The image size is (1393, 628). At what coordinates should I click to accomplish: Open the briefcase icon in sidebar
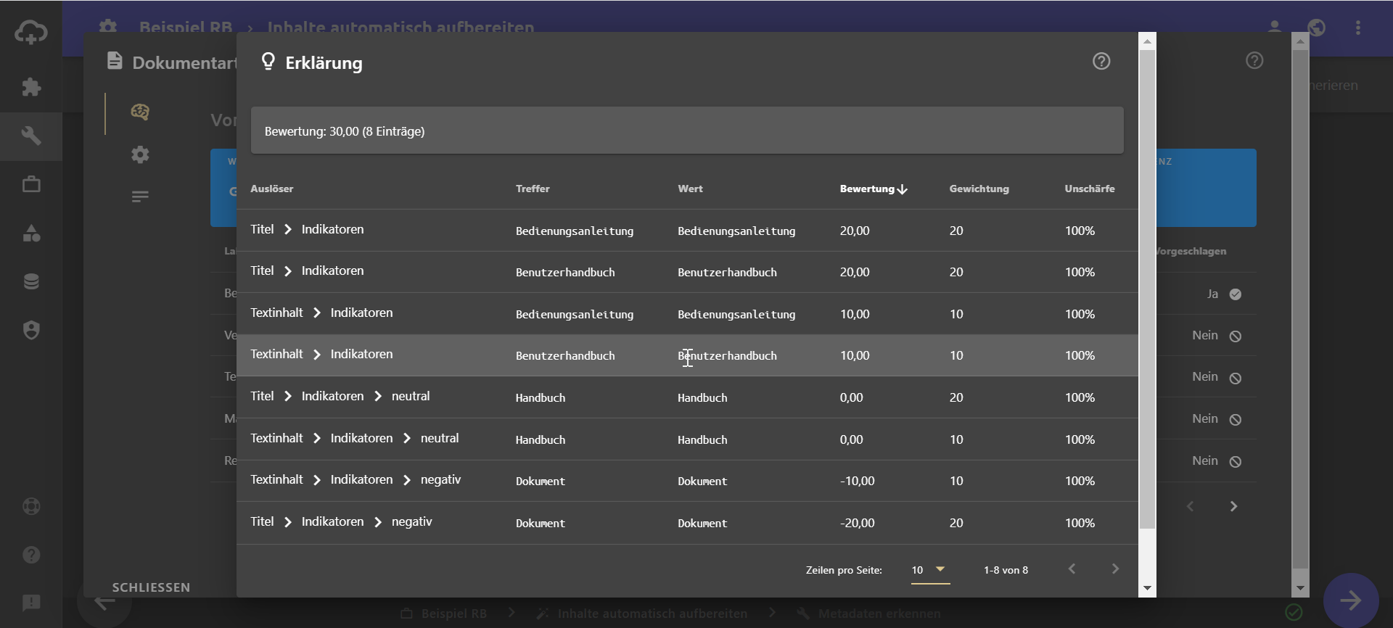[x=31, y=184]
